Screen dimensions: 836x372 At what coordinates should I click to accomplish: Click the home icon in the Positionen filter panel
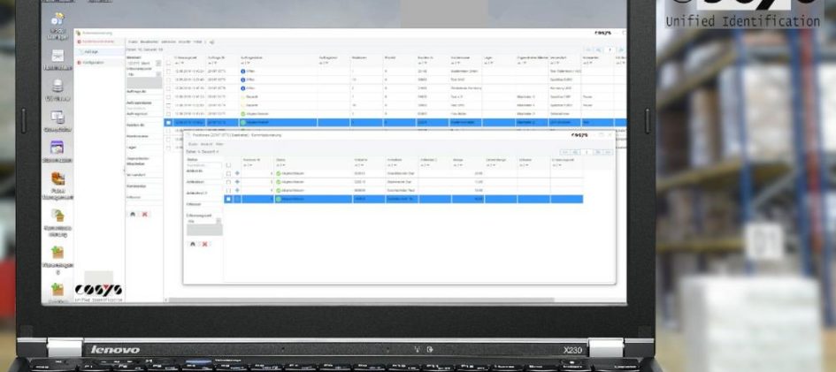193,244
